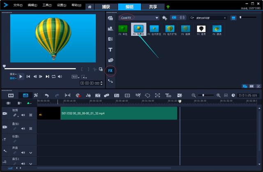Open the 文件 (File) menu
The width and height of the screenshot is (263, 172).
pyautogui.click(x=18, y=5)
